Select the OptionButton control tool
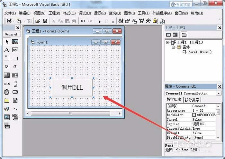Screen dimensions: 225x159 click(x=15, y=66)
